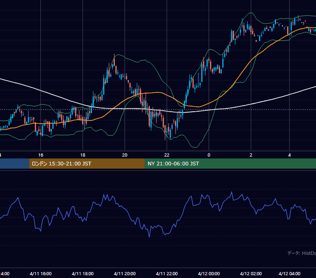This screenshot has height=278, width=316.
Task: Click the 4/12 04:00 date label
Action: click(290, 273)
